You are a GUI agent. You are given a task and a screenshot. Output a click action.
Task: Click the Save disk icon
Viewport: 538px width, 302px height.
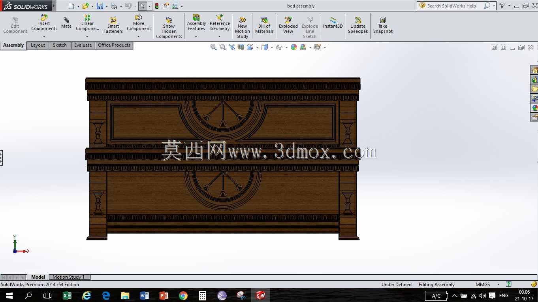pos(100,6)
